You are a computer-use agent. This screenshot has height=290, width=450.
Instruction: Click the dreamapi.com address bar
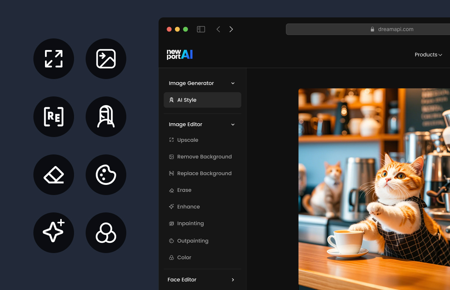(396, 29)
